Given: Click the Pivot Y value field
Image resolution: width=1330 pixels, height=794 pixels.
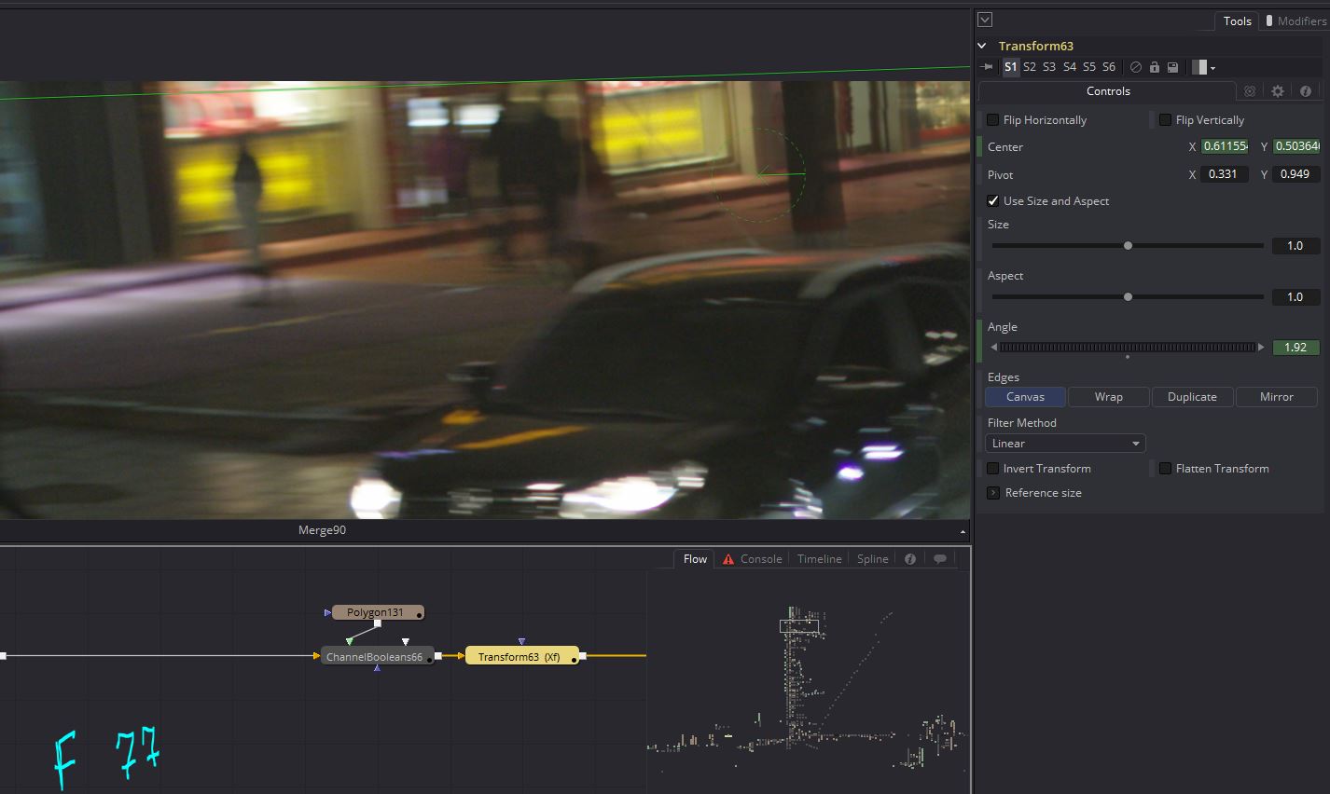Looking at the screenshot, I should (x=1296, y=174).
